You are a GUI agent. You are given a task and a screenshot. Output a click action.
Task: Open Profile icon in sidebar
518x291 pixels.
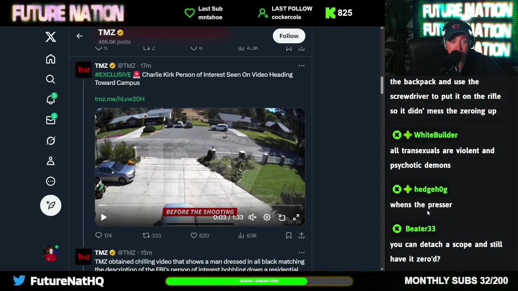pos(51,161)
